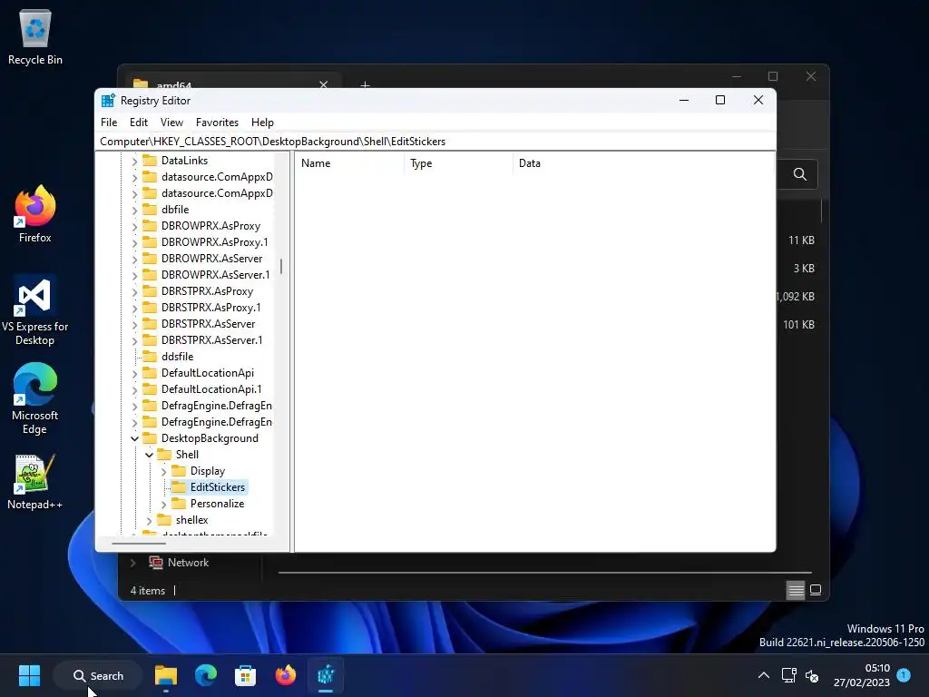Maximize the Registry Editor window
This screenshot has width=929, height=697.
(720, 100)
